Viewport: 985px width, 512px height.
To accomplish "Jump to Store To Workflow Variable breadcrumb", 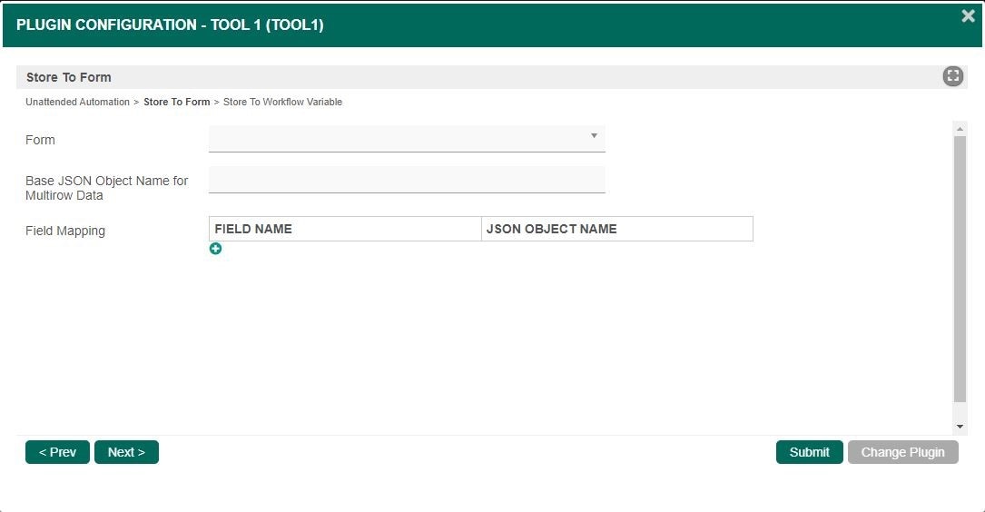I will tap(282, 103).
